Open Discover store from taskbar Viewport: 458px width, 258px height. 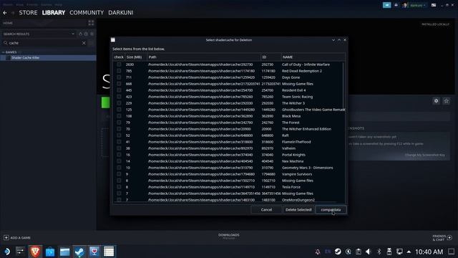pyautogui.click(x=50, y=252)
